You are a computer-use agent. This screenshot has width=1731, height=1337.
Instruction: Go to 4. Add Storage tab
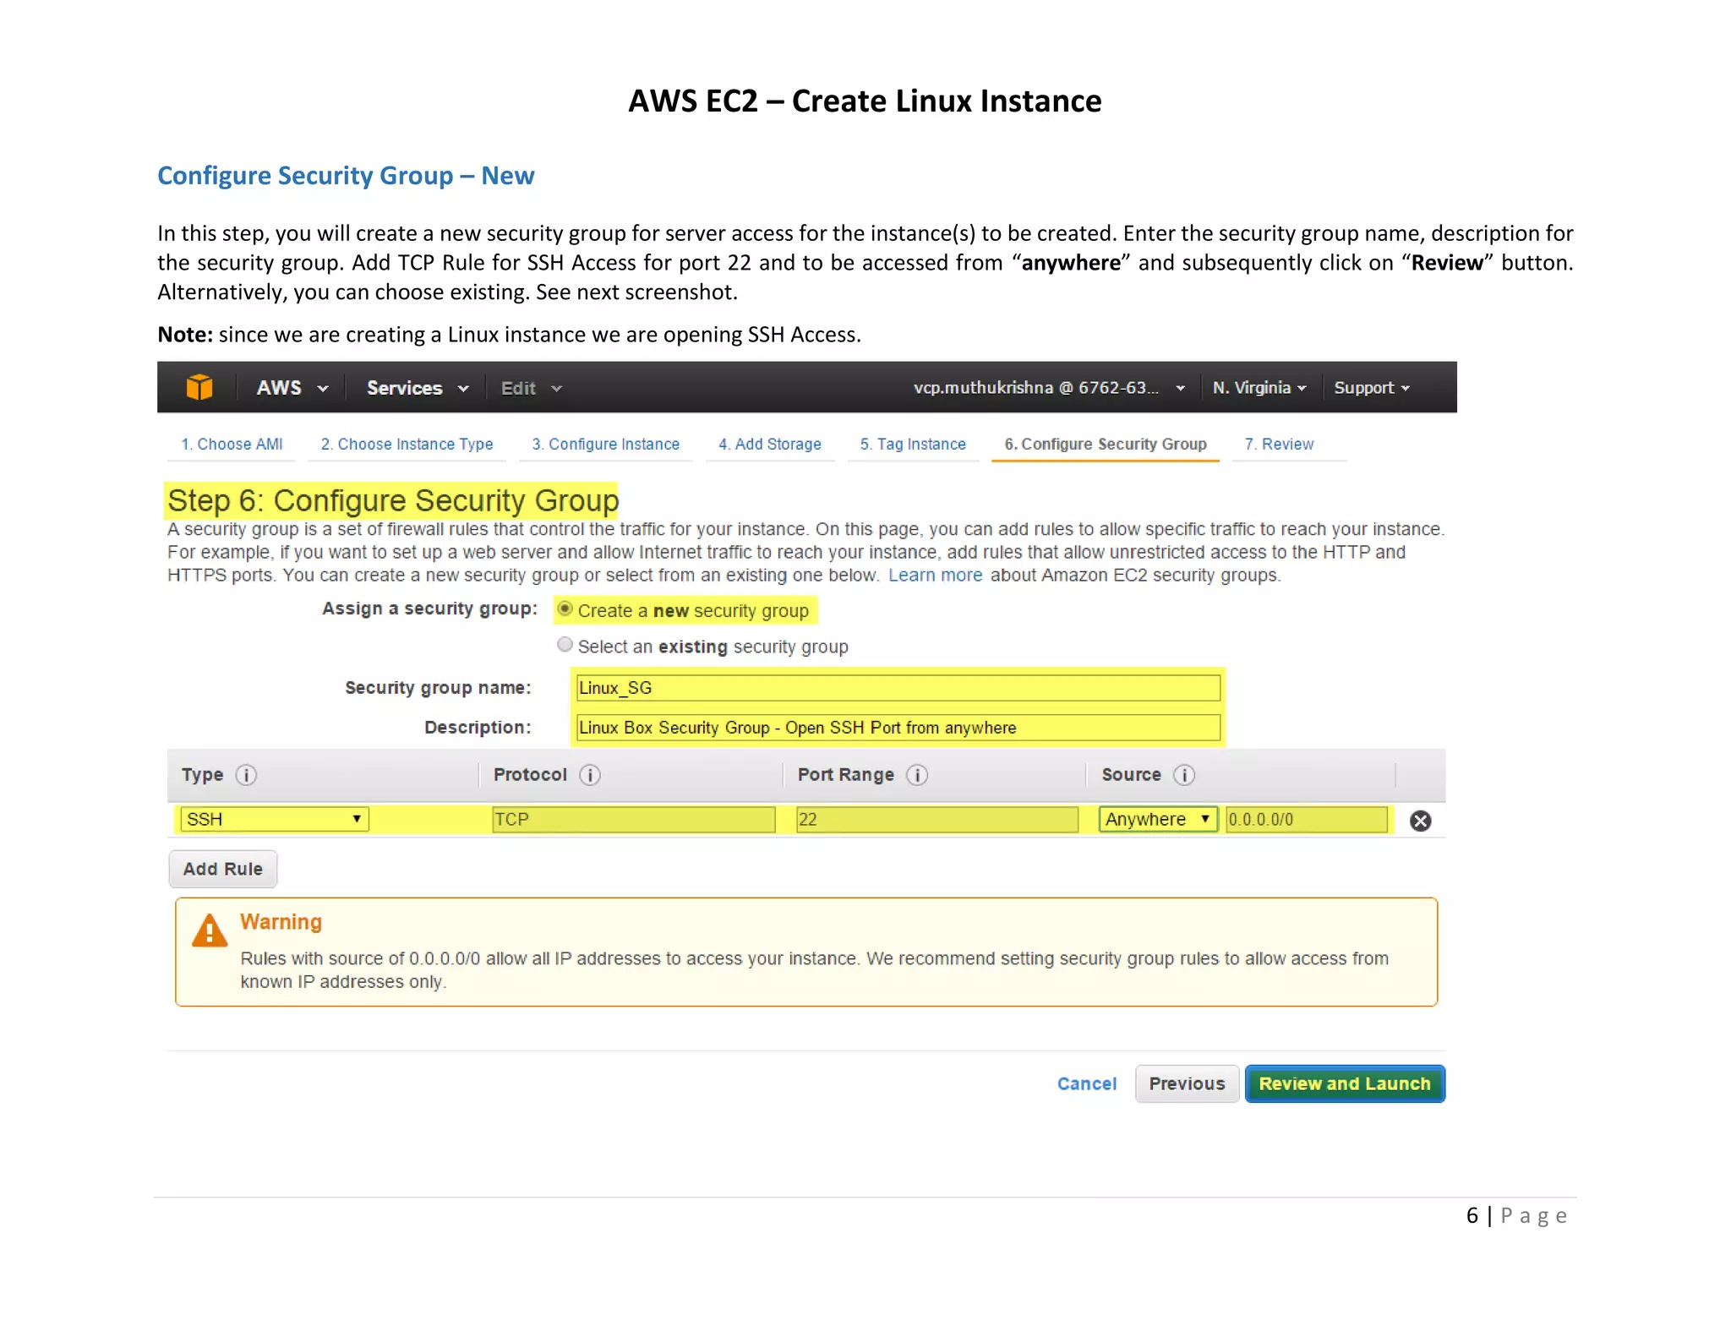[770, 445]
